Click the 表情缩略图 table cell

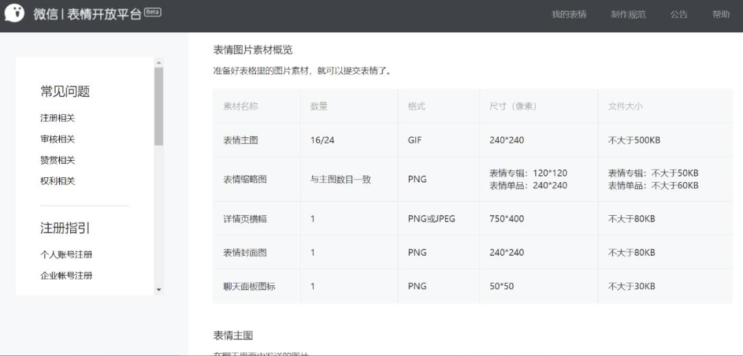tap(245, 179)
